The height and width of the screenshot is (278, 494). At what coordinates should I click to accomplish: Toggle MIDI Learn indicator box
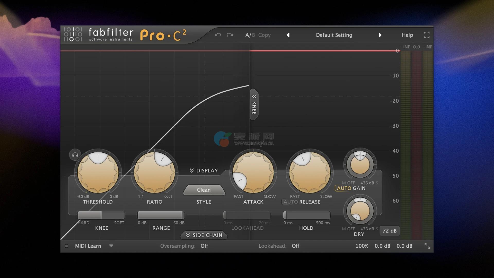[67, 246]
